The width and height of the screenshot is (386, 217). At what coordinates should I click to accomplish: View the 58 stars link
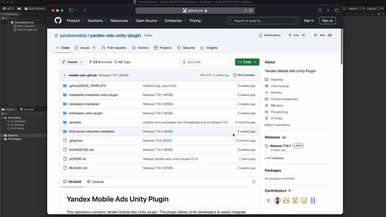pos(274,105)
